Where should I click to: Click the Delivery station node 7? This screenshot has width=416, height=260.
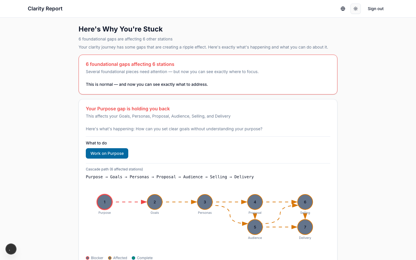(305, 227)
